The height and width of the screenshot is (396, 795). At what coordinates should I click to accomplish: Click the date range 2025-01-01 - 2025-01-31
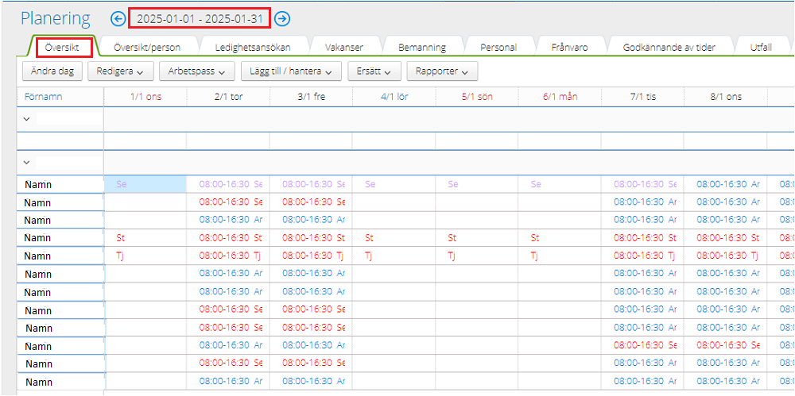(200, 18)
